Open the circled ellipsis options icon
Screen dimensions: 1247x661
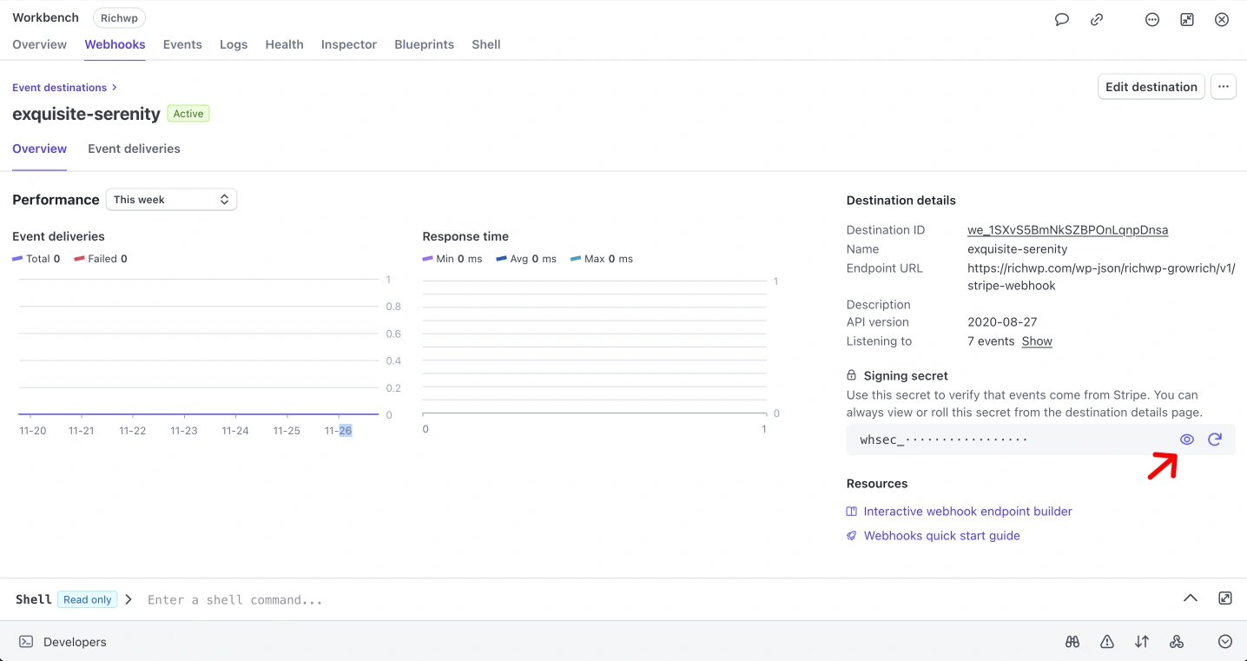(x=1152, y=19)
